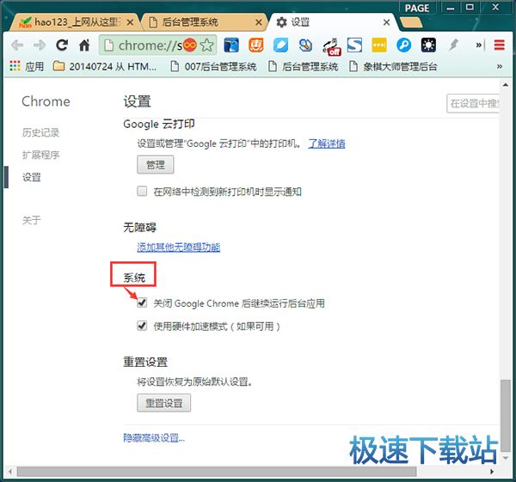Open the add accessibility features link

click(178, 247)
